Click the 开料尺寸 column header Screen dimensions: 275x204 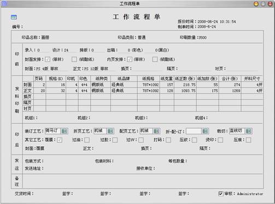tap(252, 79)
